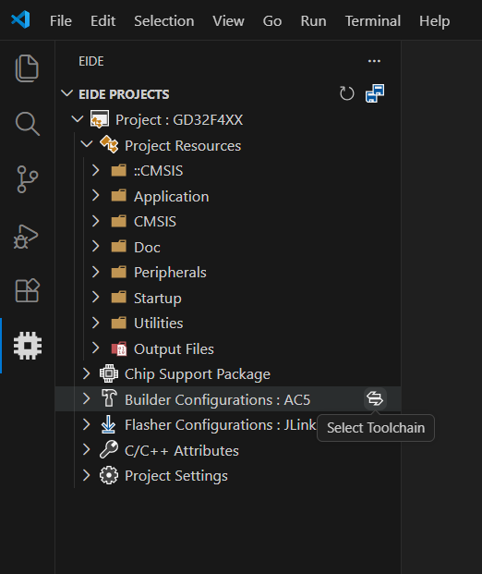Open the Help menu
This screenshot has width=482, height=574.
(435, 21)
